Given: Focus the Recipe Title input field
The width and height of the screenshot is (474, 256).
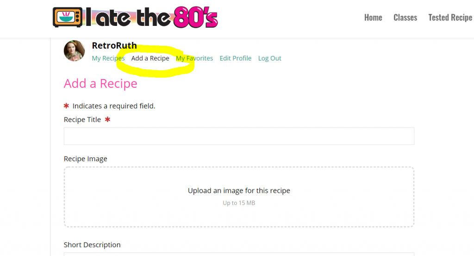Looking at the screenshot, I should [239, 136].
